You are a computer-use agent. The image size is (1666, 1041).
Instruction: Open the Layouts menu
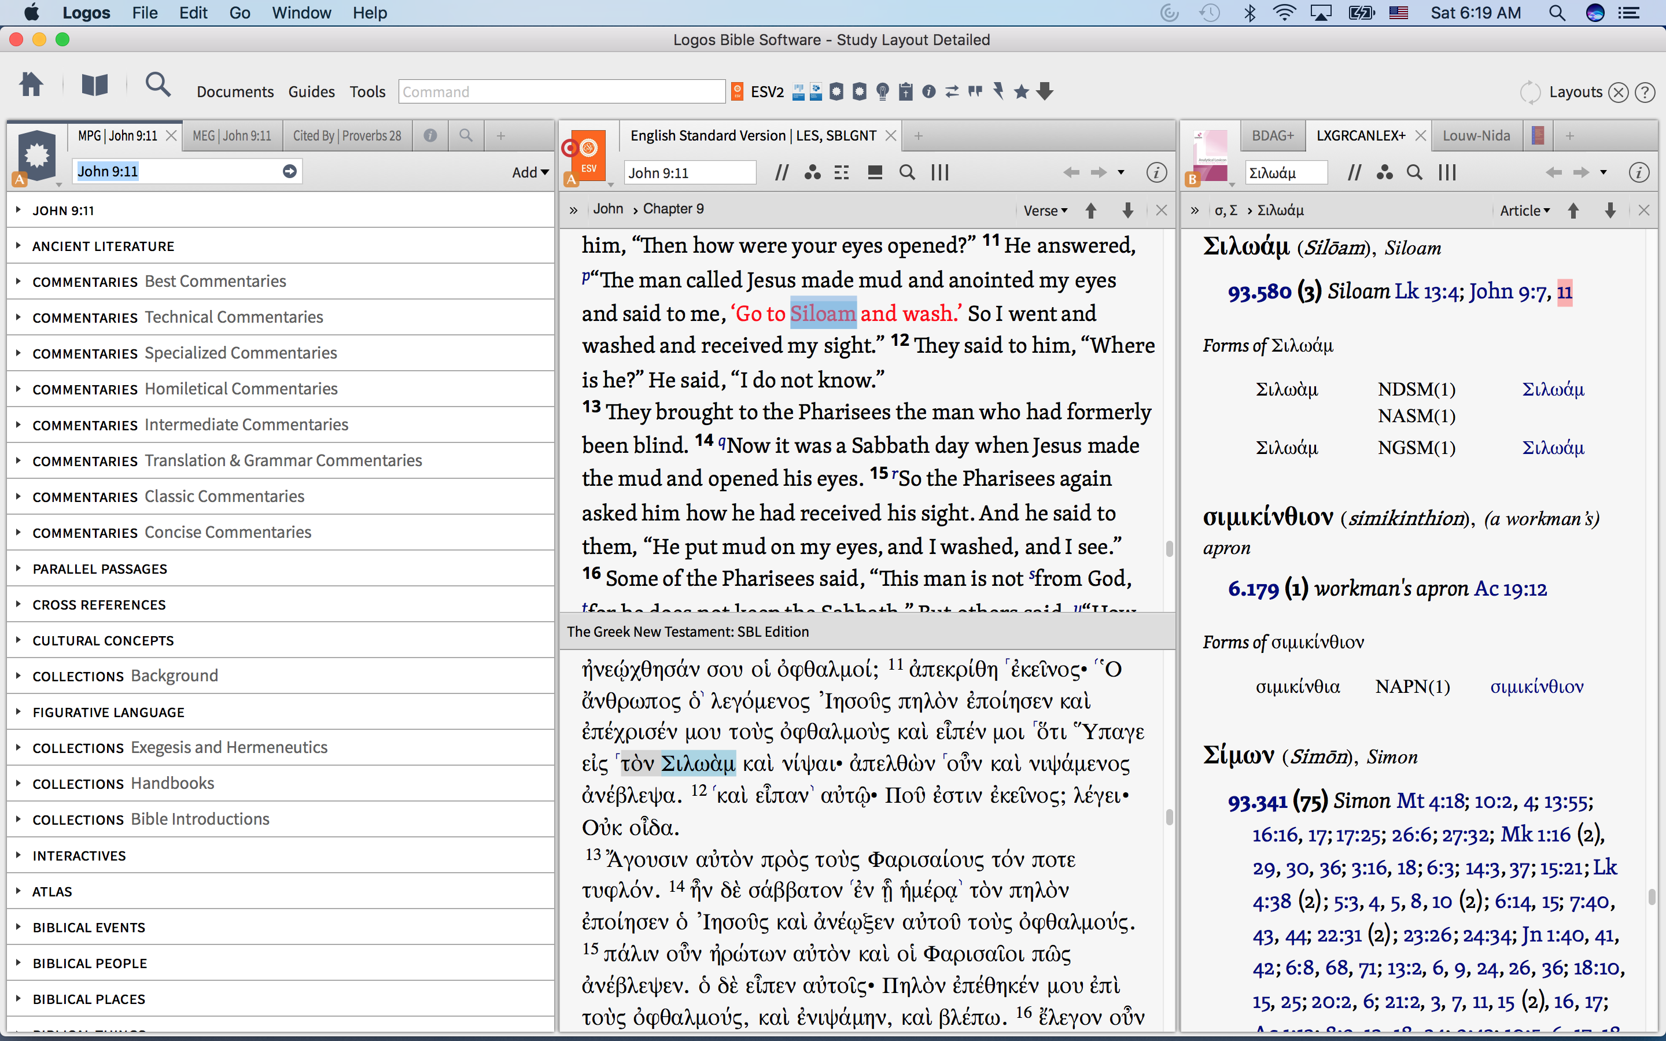coord(1575,91)
